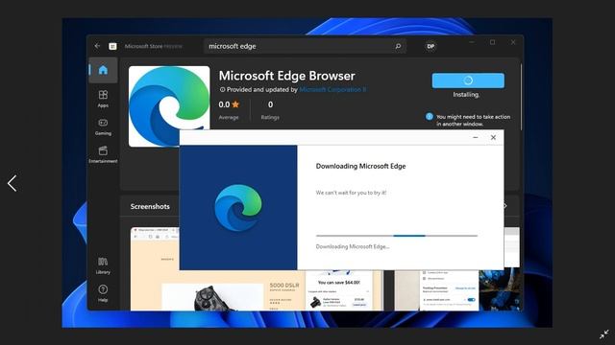Open the Microsoft Corporation II publisher link
Screen dimensions: 615x345
332,89
